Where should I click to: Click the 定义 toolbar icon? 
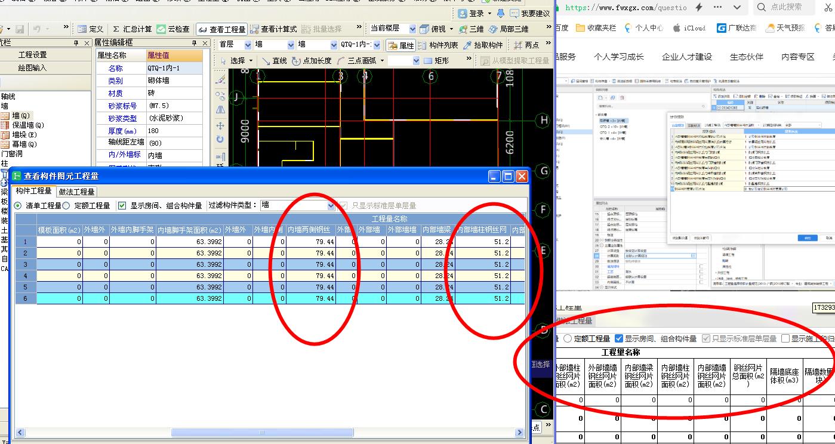click(x=90, y=29)
